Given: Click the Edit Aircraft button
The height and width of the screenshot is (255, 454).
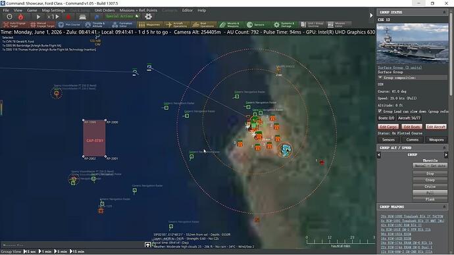Looking at the screenshot, I should pos(436,127).
